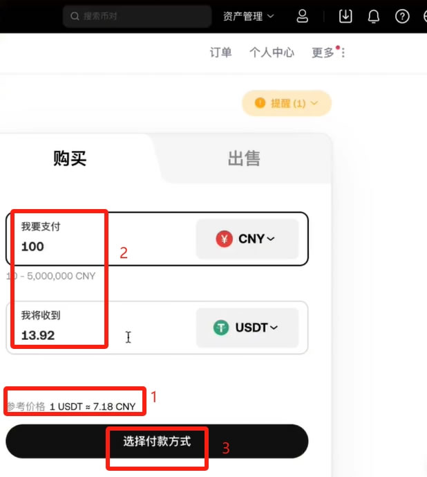Screen dimensions: 427x477
Task: Open the notifications bell
Action: pos(374,16)
